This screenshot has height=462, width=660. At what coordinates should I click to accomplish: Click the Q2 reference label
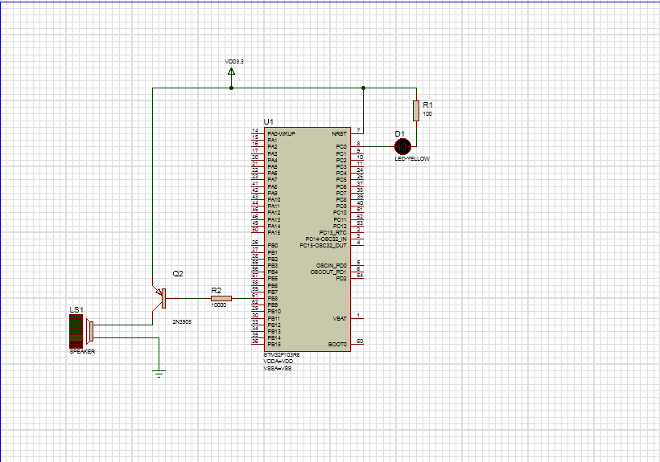pos(178,273)
